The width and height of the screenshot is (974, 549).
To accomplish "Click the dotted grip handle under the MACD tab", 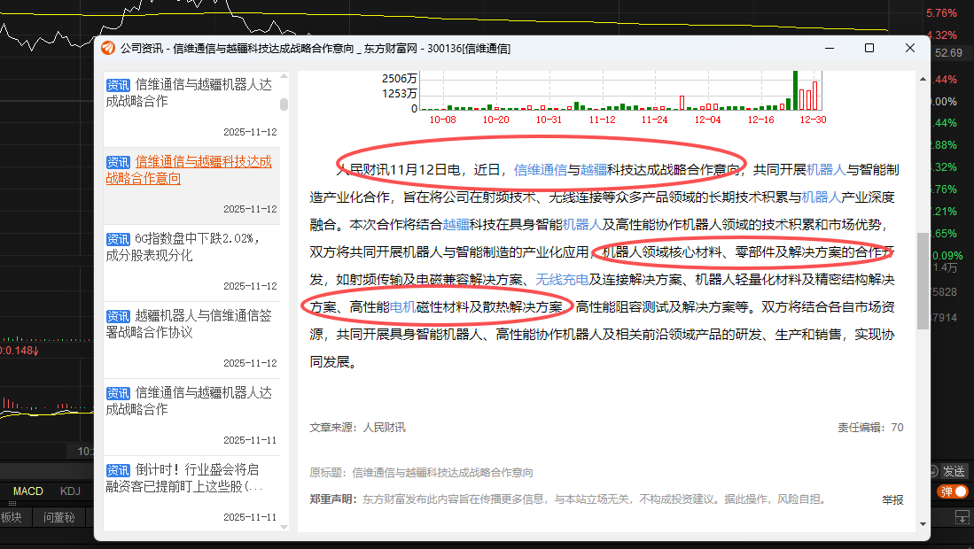I will (x=12, y=503).
